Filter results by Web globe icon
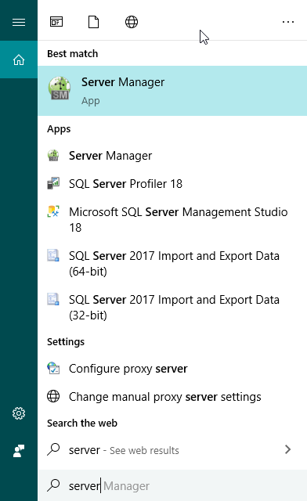Image resolution: width=307 pixels, height=501 pixels. (132, 22)
